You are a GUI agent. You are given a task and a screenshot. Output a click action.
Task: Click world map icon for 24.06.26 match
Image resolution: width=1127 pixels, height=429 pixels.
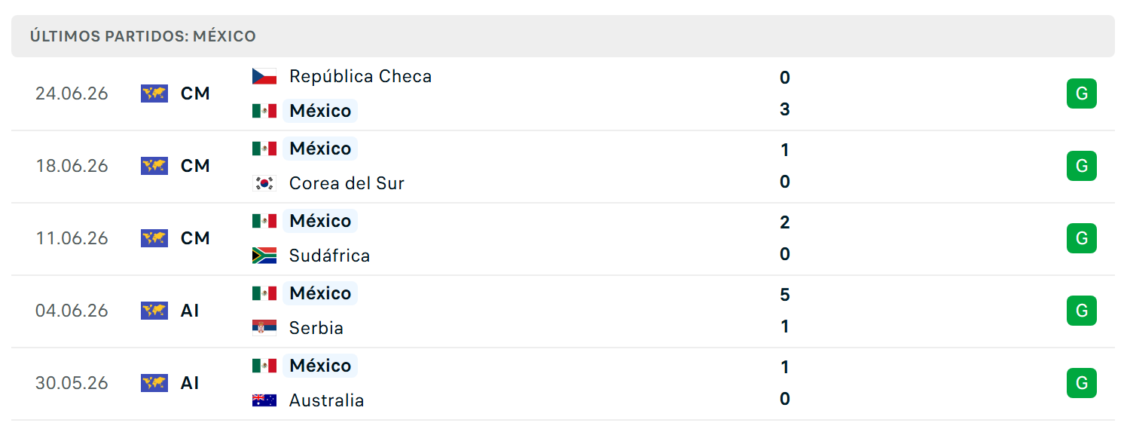click(154, 93)
